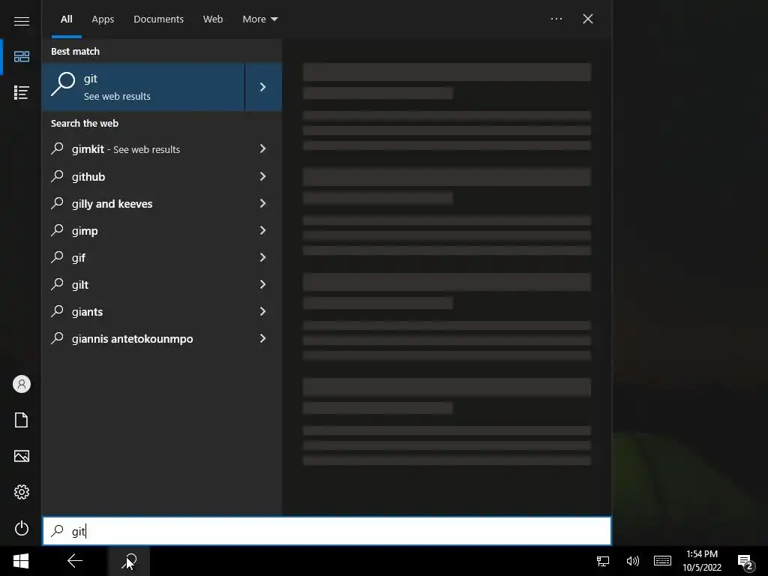Click the magnifier in the search box

coord(57,530)
